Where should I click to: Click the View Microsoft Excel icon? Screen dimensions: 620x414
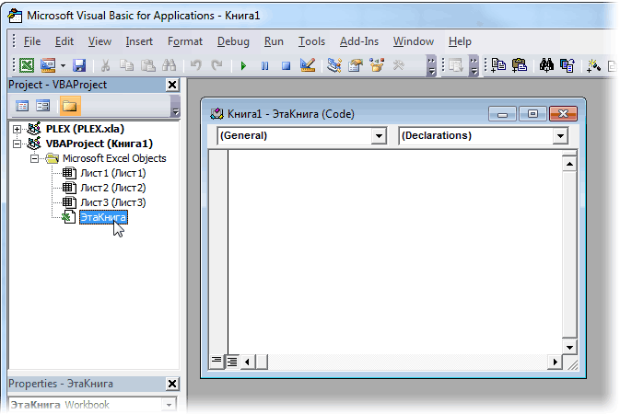27,65
